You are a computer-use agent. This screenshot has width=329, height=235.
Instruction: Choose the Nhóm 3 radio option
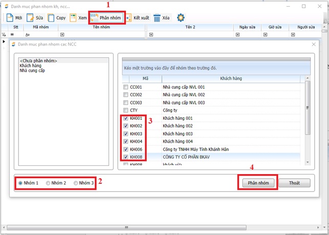(x=77, y=183)
